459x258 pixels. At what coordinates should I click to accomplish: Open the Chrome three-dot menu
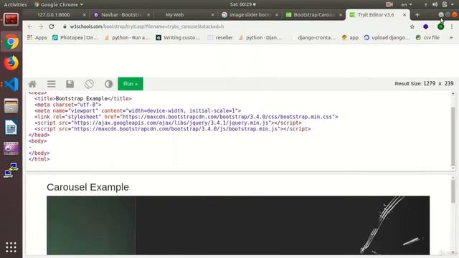coord(452,27)
